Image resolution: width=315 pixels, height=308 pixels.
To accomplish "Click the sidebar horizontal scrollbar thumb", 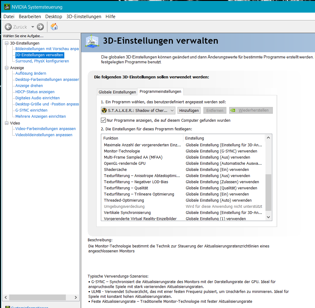I will (x=38, y=297).
